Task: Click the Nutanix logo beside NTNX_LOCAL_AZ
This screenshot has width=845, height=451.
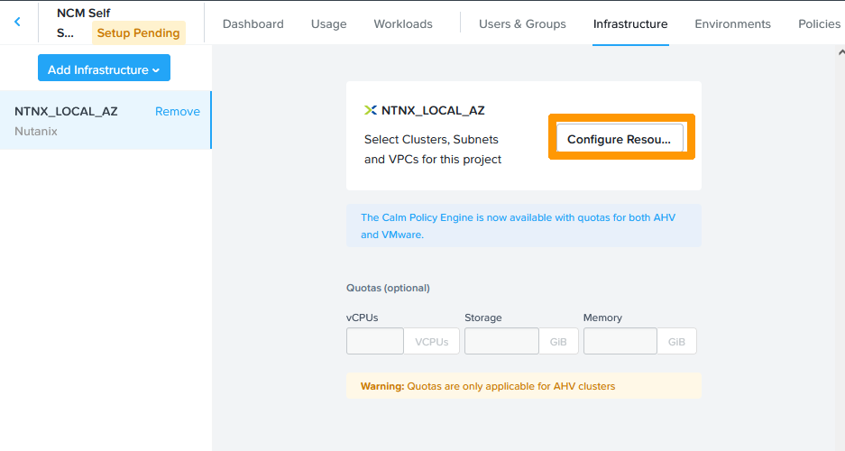Action: coord(370,111)
